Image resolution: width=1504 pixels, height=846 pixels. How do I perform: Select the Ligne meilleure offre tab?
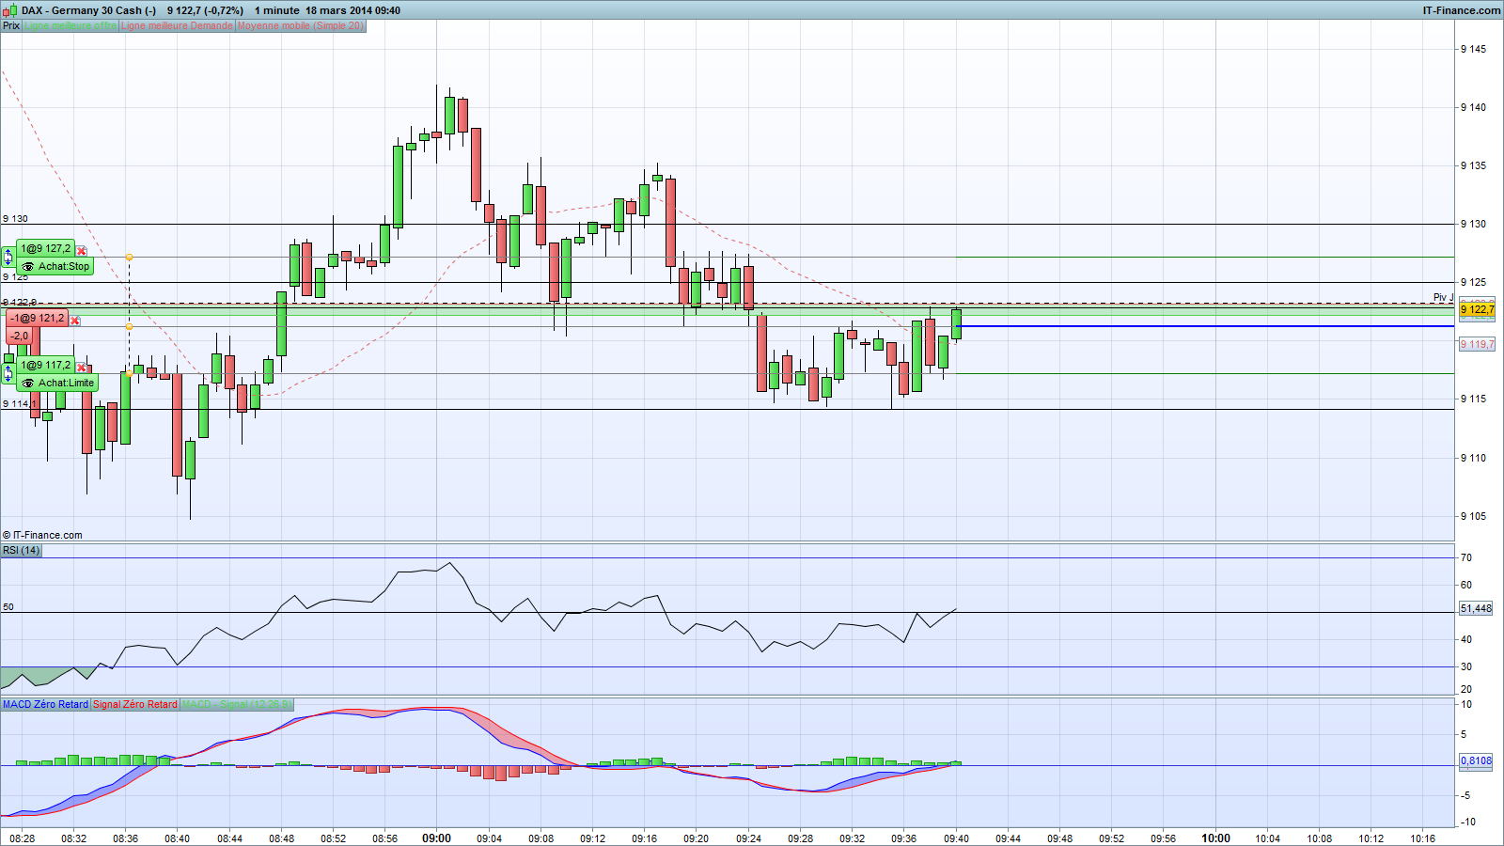pyautogui.click(x=70, y=26)
